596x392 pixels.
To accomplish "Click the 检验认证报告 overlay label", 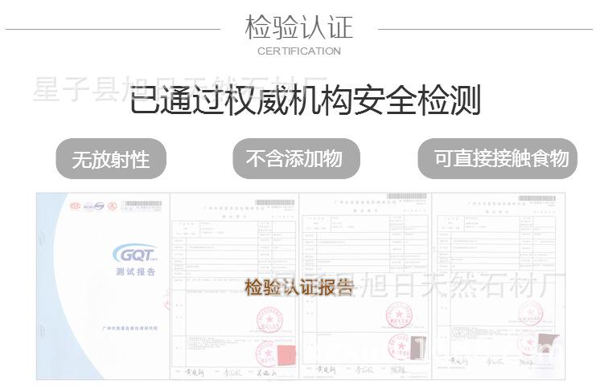I will coord(298,287).
